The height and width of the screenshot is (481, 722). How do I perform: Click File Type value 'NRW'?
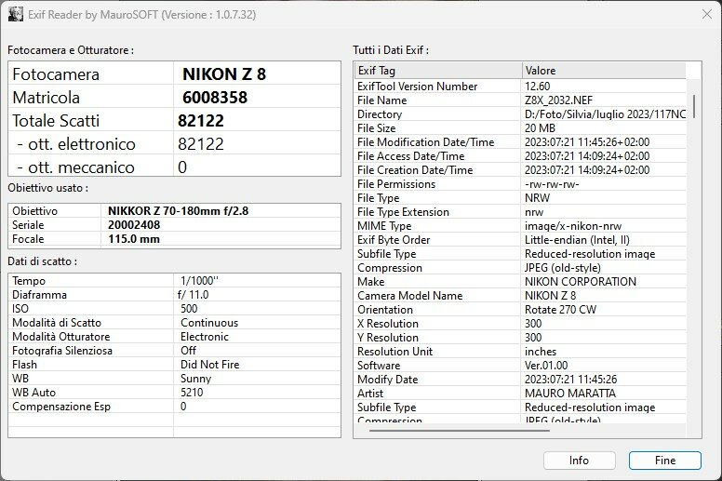tap(537, 198)
